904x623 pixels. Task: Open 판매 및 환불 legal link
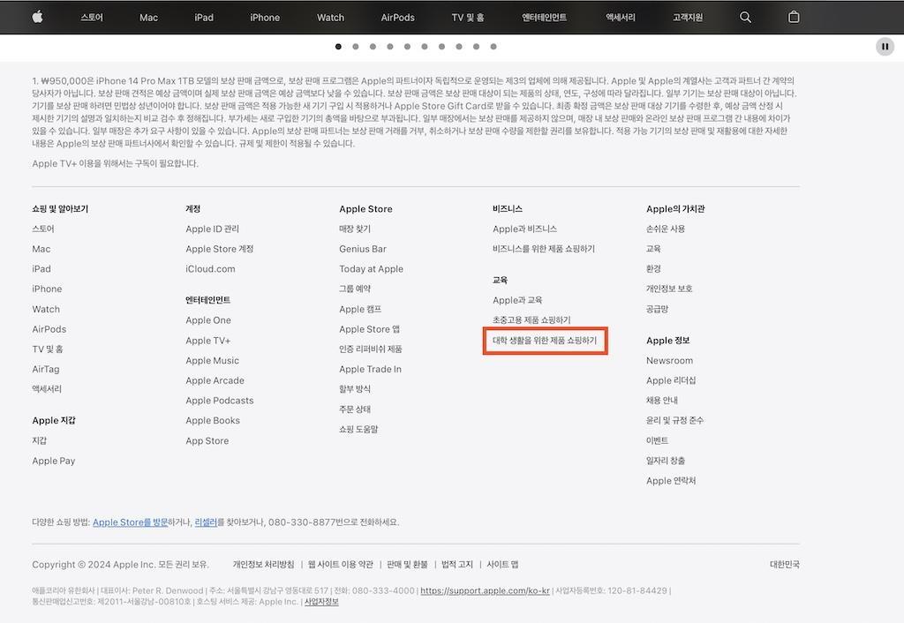click(x=407, y=565)
